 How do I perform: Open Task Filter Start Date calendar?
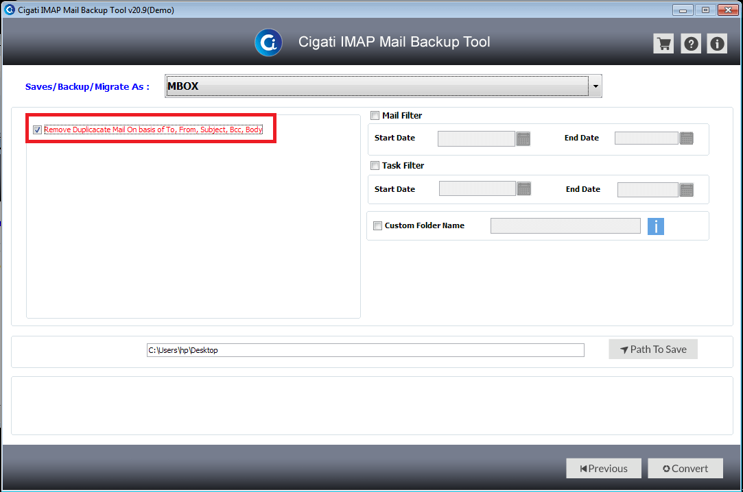click(523, 188)
